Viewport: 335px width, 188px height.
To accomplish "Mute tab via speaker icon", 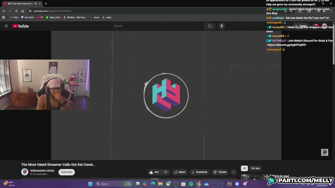I will click(x=35, y=4).
